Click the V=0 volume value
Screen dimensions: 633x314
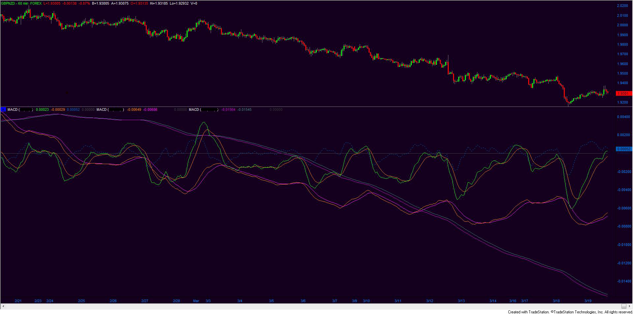click(x=194, y=3)
